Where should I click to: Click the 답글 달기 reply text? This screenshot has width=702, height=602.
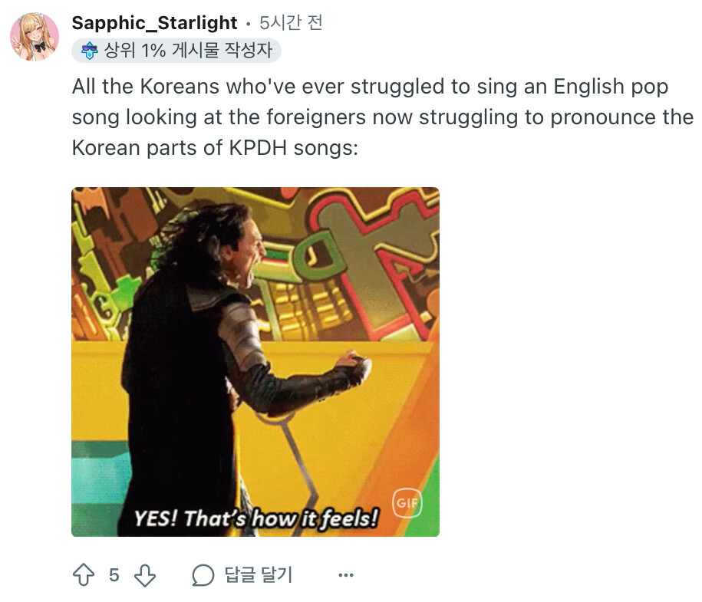tap(259, 575)
